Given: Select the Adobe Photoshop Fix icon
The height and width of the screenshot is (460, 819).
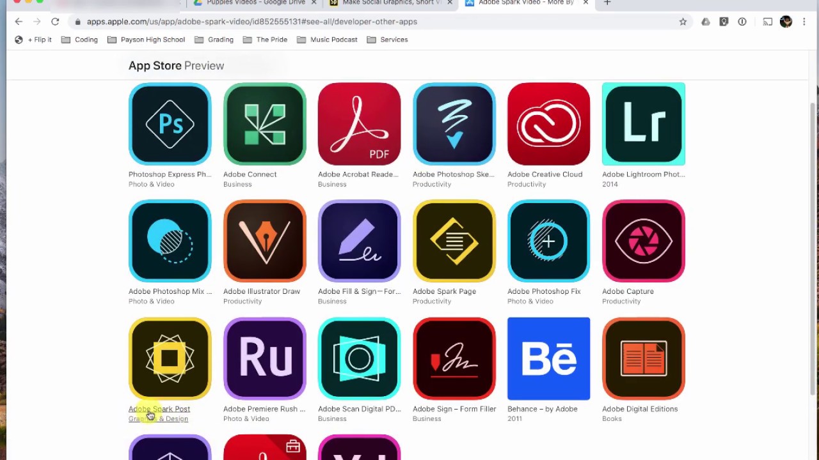Looking at the screenshot, I should click(x=548, y=241).
